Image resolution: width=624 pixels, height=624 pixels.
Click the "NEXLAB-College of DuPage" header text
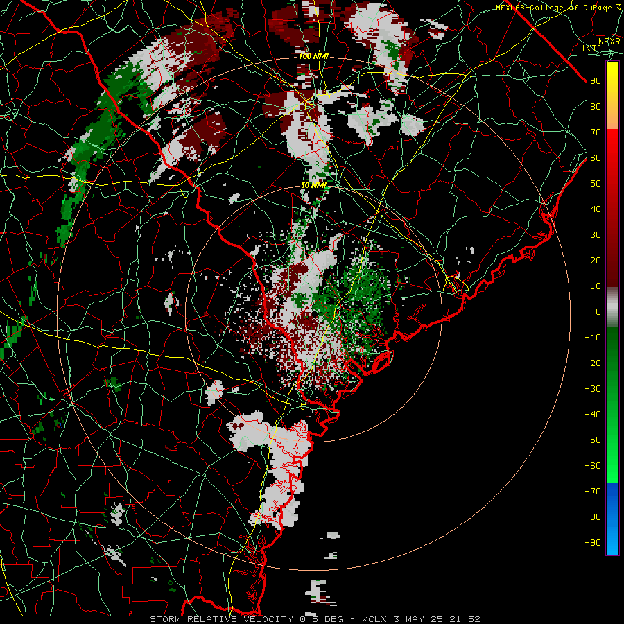pos(554,8)
